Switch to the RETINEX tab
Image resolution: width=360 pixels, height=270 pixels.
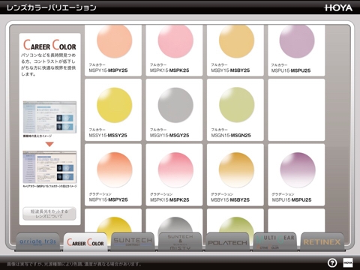click(x=322, y=241)
